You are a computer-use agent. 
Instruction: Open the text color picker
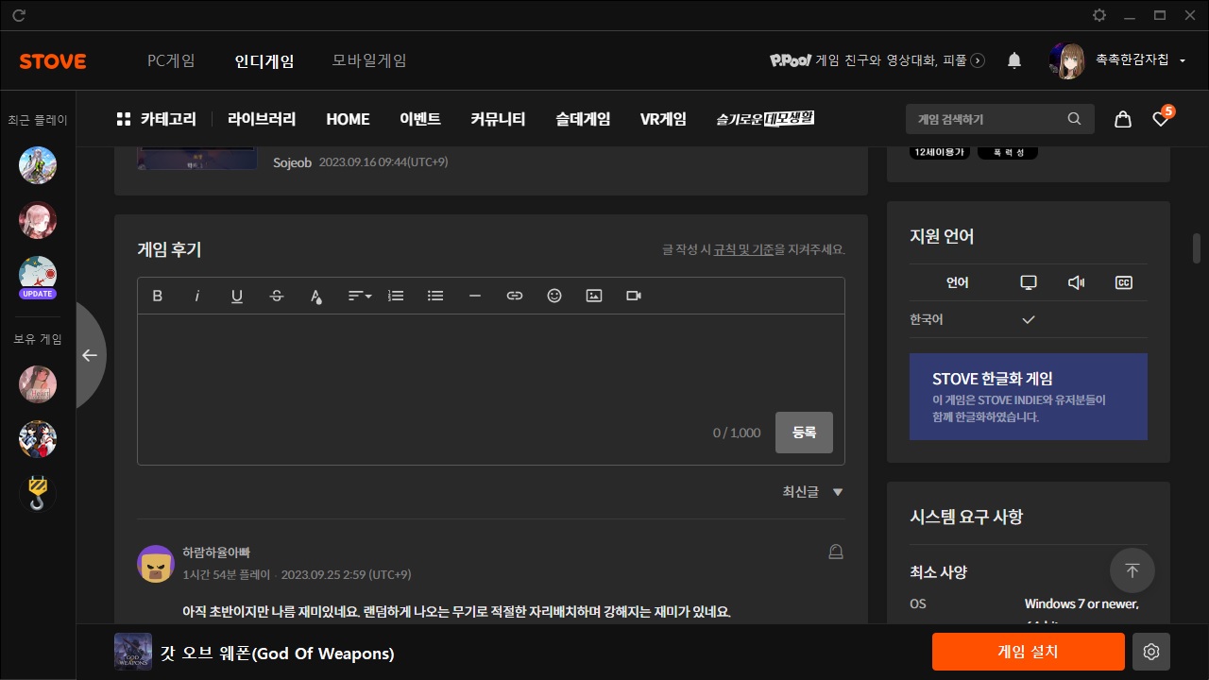coord(316,297)
